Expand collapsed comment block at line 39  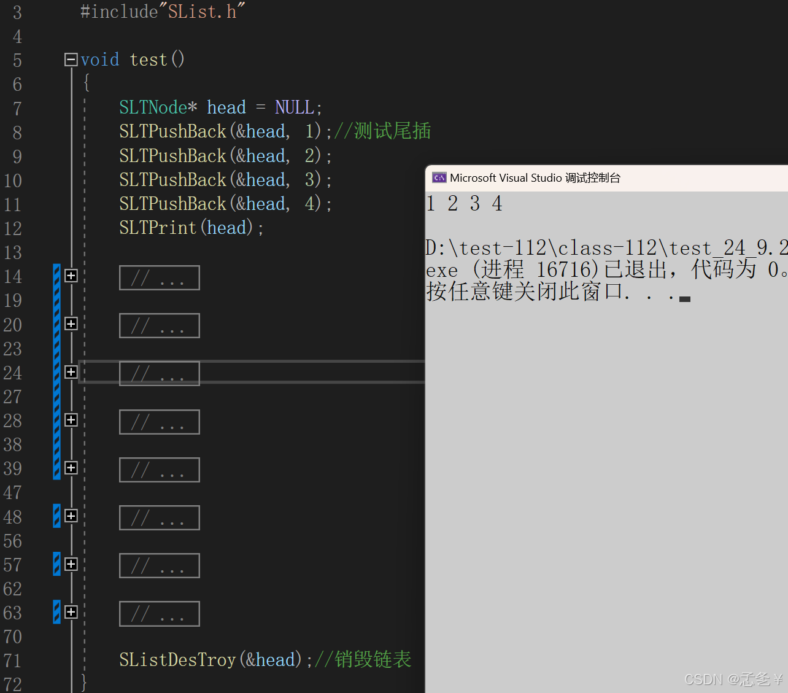(x=71, y=468)
